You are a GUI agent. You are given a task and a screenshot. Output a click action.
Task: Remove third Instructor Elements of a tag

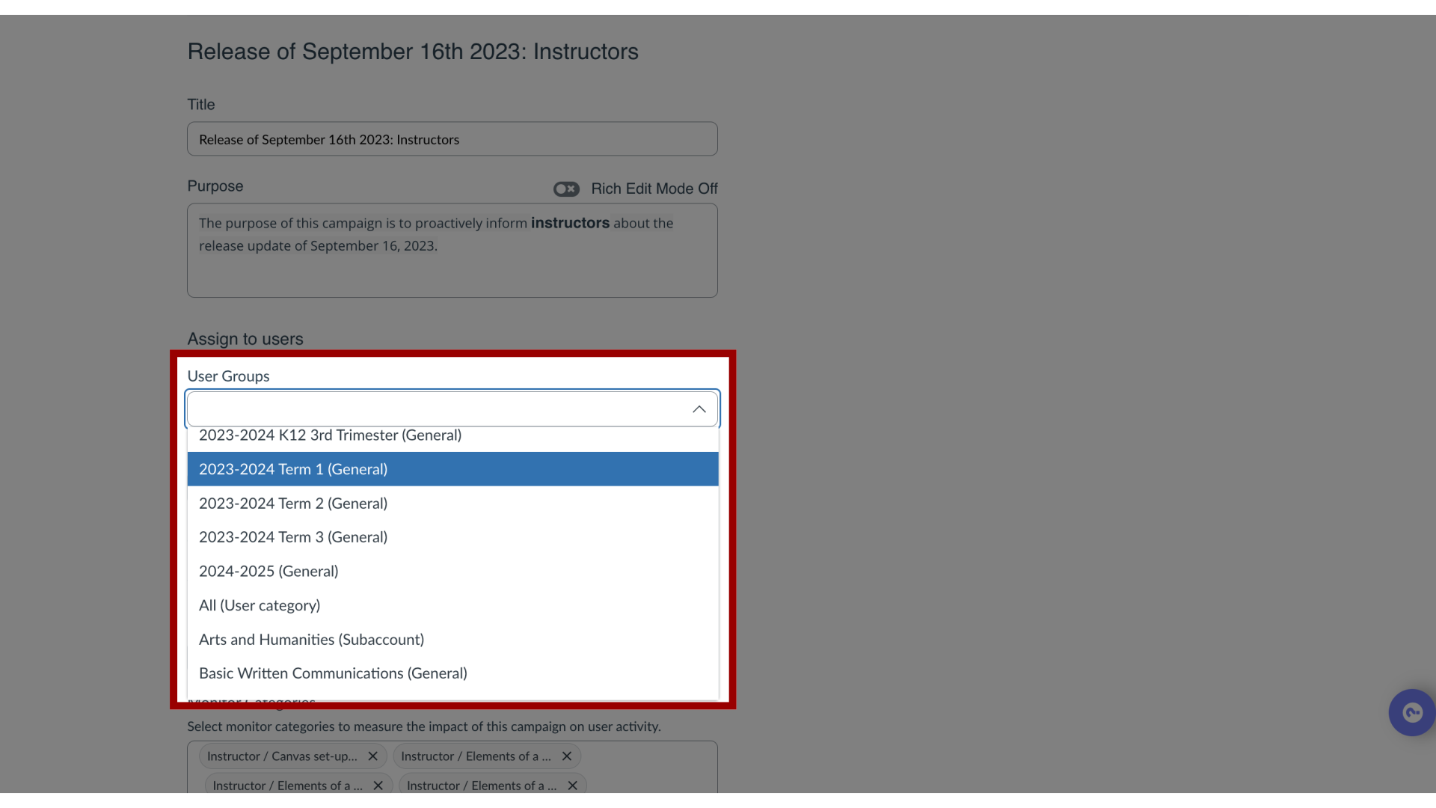click(x=574, y=786)
